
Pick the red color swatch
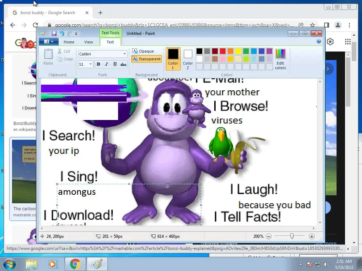click(223, 51)
